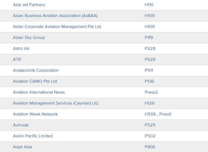Viewport: 208px width, 152px height.
Task: Select booth text H506 , Press1
Action: click(158, 114)
